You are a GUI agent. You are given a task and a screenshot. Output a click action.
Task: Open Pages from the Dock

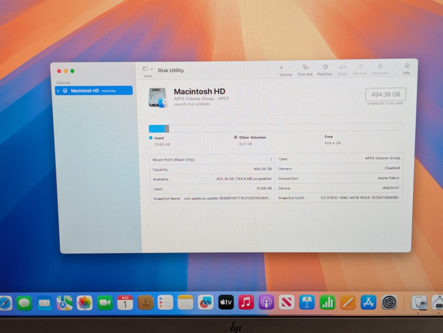click(x=348, y=303)
